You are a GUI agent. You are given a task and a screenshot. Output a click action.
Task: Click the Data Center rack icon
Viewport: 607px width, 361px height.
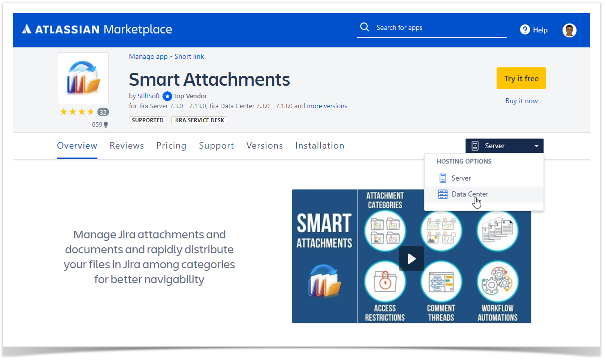point(443,194)
